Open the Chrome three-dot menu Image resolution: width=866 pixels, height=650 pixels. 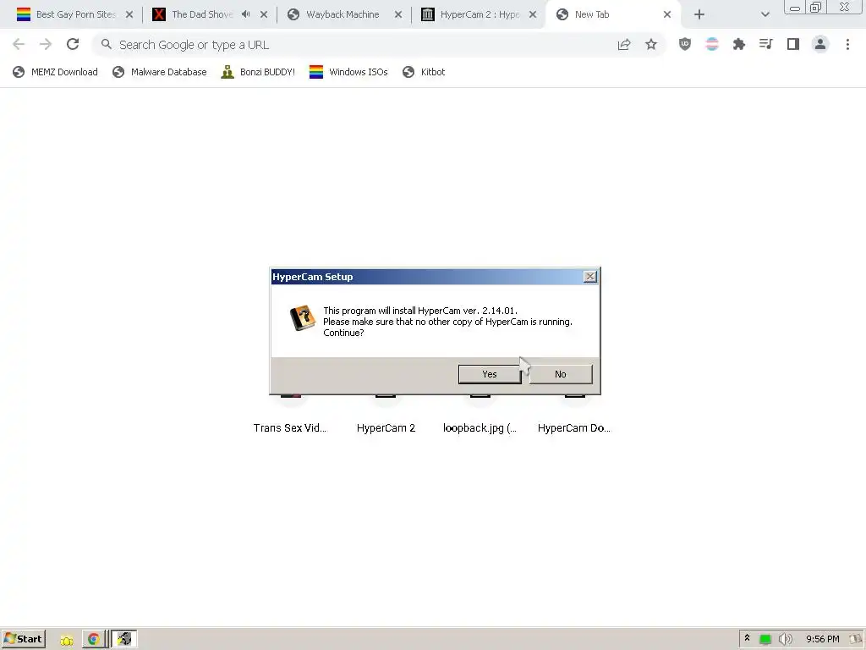coord(847,44)
